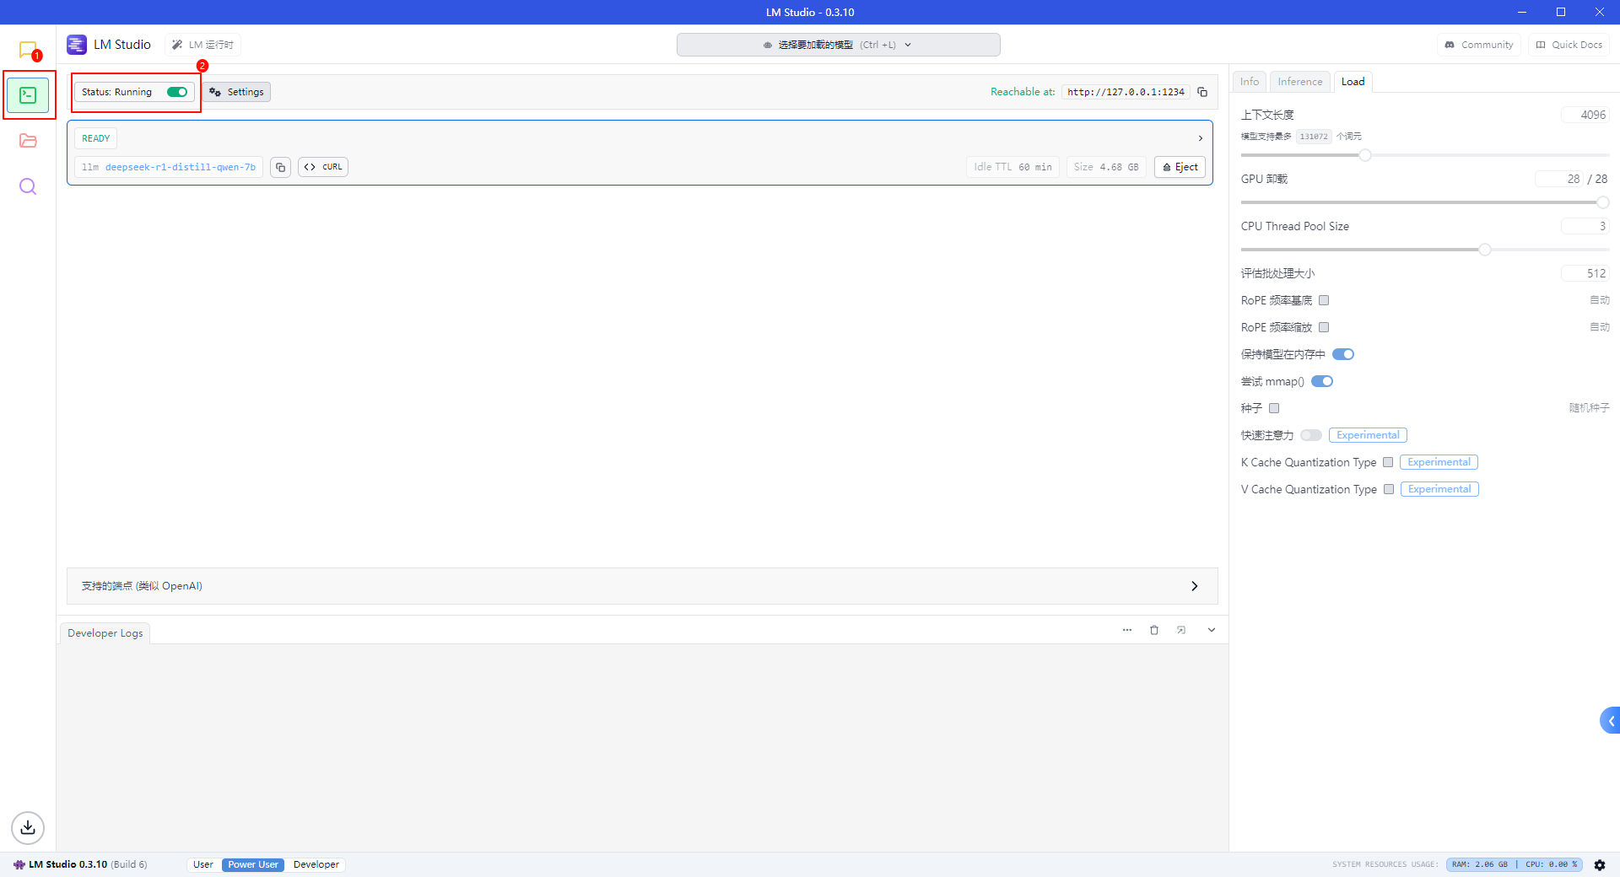Expand the 支持的端点 (类似 OpenAI) section
Screen dimensions: 1620x877
coord(1194,586)
